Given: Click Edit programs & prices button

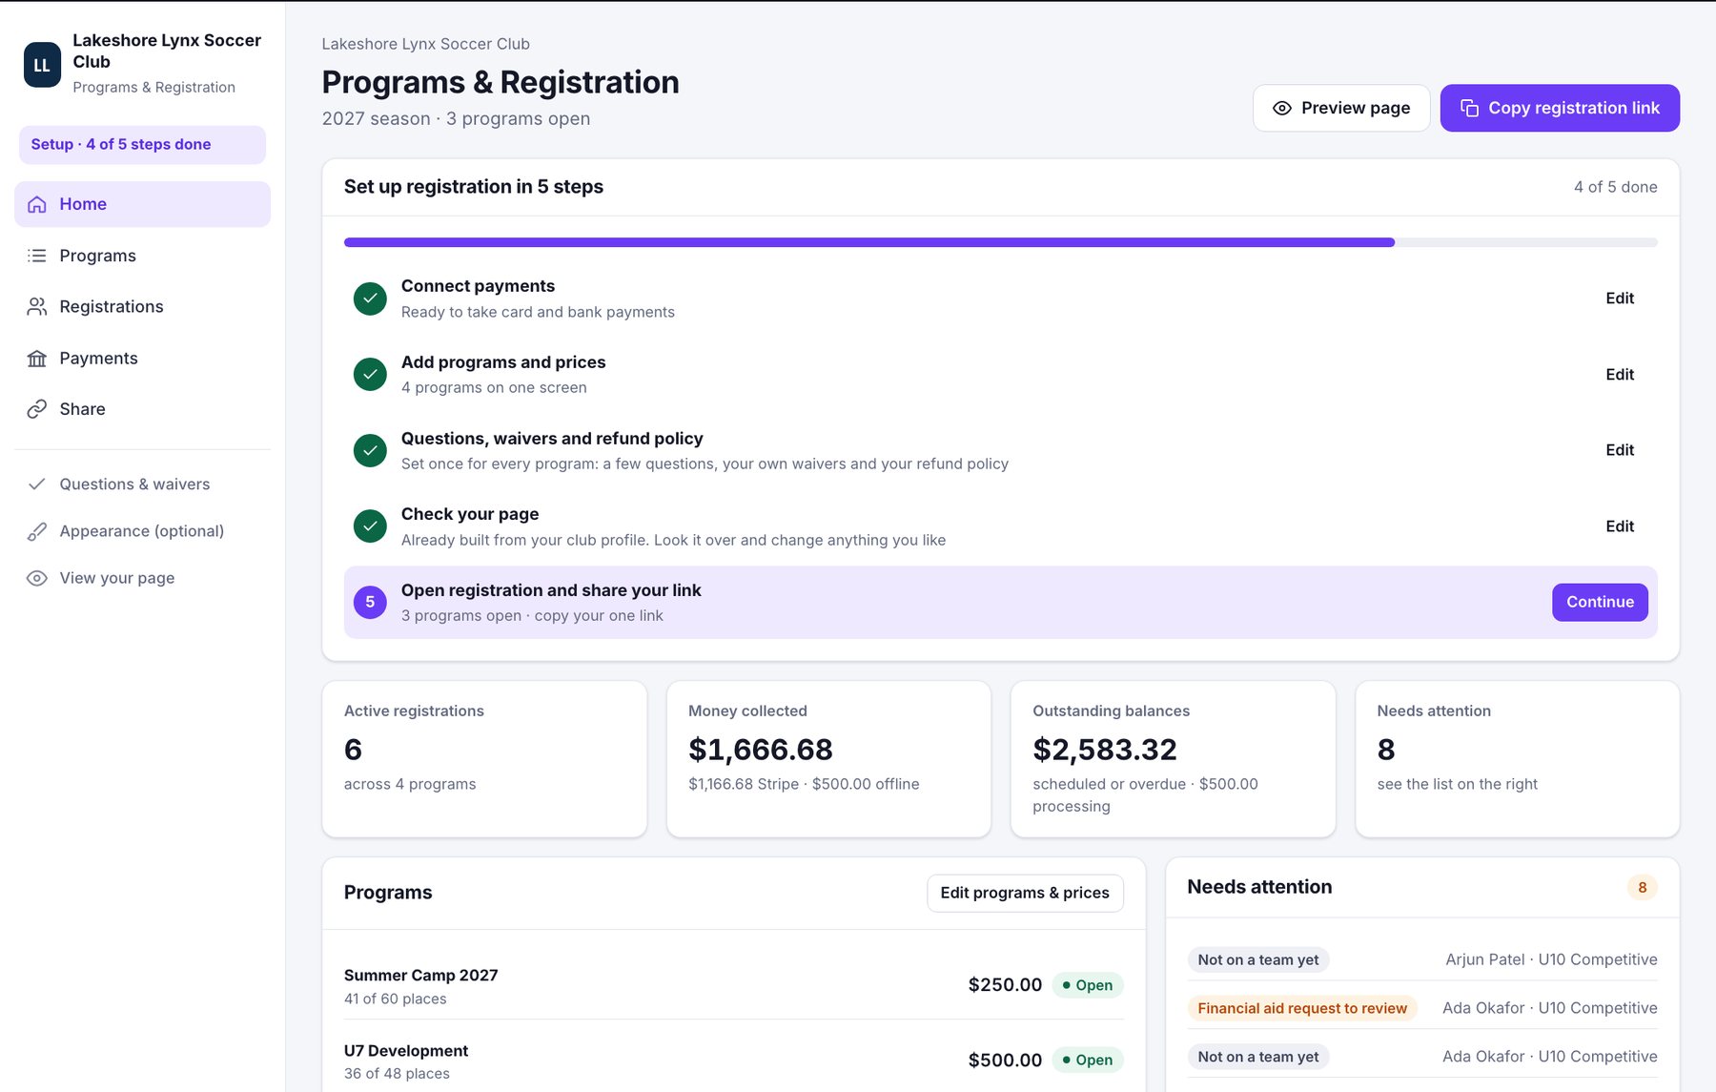Looking at the screenshot, I should 1025,893.
